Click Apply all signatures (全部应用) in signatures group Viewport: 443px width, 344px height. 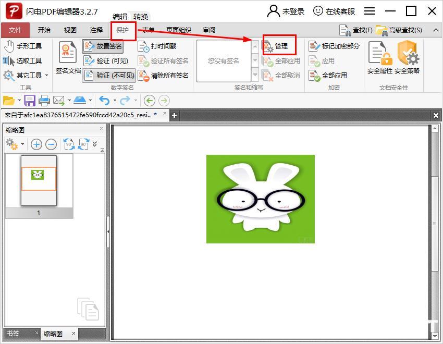pos(281,61)
